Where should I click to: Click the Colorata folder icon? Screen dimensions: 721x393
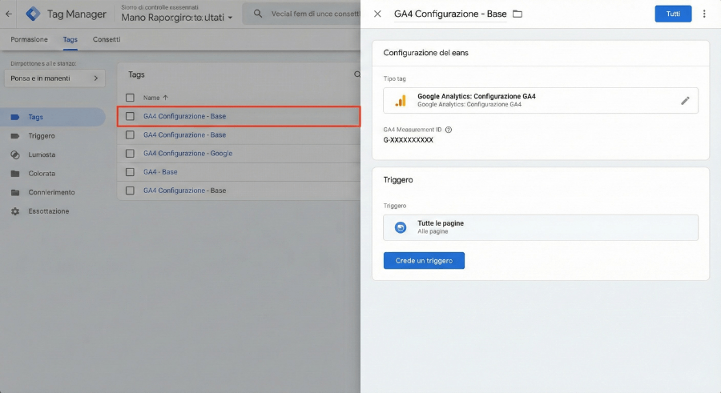pos(15,174)
